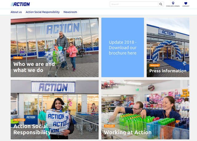Open the wishlist heart icon
197x141 pixels.
(186, 3)
